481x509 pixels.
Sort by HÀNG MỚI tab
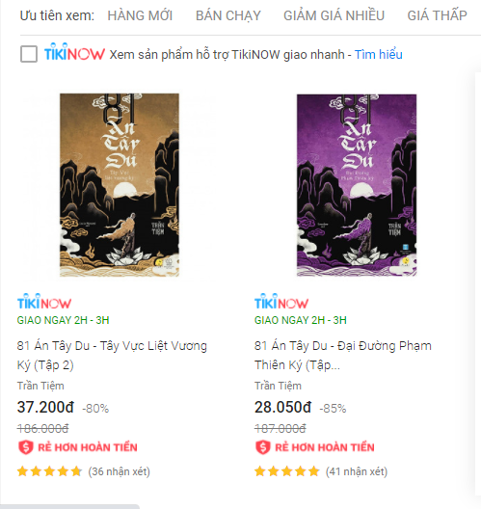(x=140, y=15)
